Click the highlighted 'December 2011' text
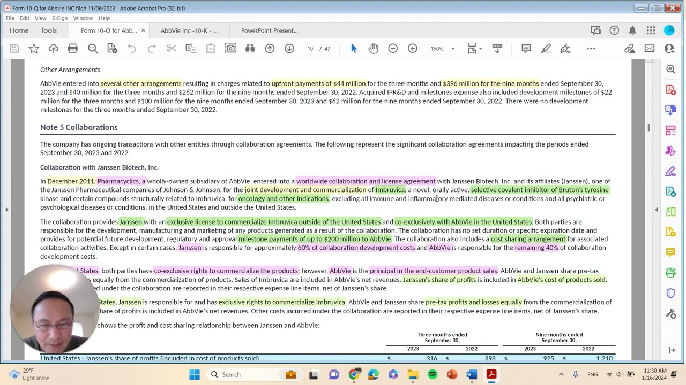 point(71,181)
